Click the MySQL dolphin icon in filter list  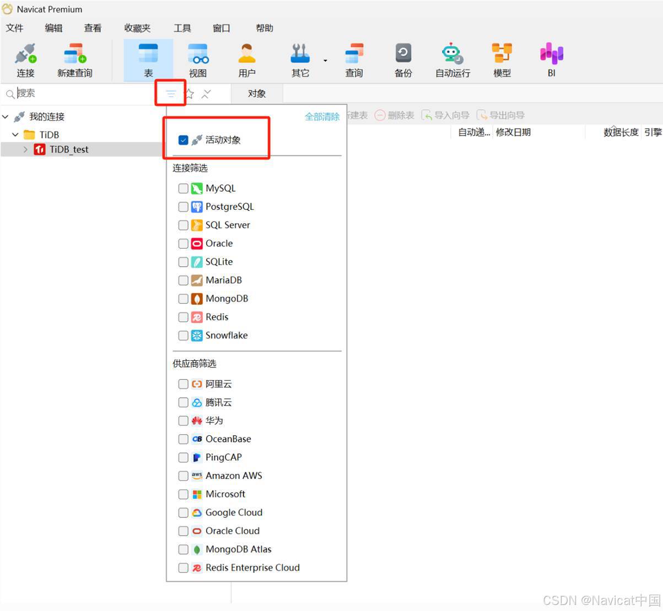[x=197, y=188]
